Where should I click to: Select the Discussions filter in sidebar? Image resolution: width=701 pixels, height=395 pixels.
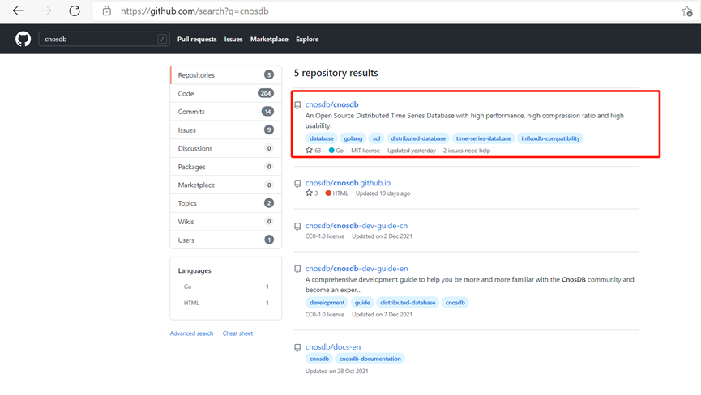[226, 148]
